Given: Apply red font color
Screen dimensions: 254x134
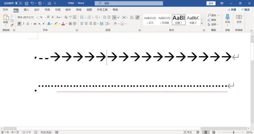Looking at the screenshot, I should (x=63, y=23).
